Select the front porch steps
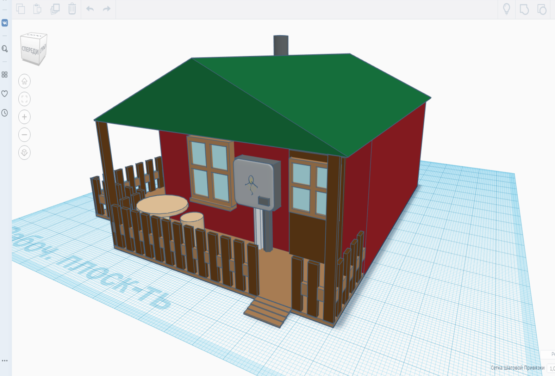This screenshot has width=555, height=376. point(267,312)
